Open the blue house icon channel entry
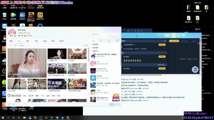This screenshot has width=214, height=120. pos(105,77)
